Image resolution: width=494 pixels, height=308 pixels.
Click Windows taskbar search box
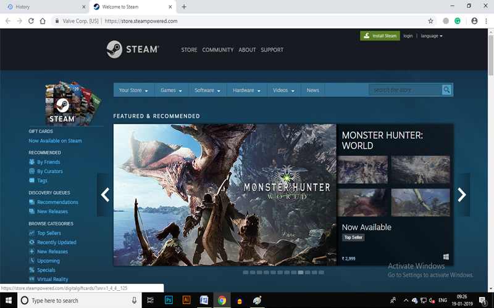click(x=80, y=301)
